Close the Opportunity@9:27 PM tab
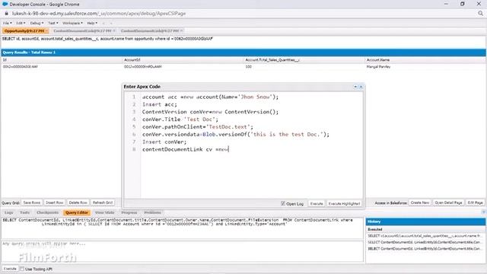Image resolution: width=487 pixels, height=274 pixels. pos(46,30)
